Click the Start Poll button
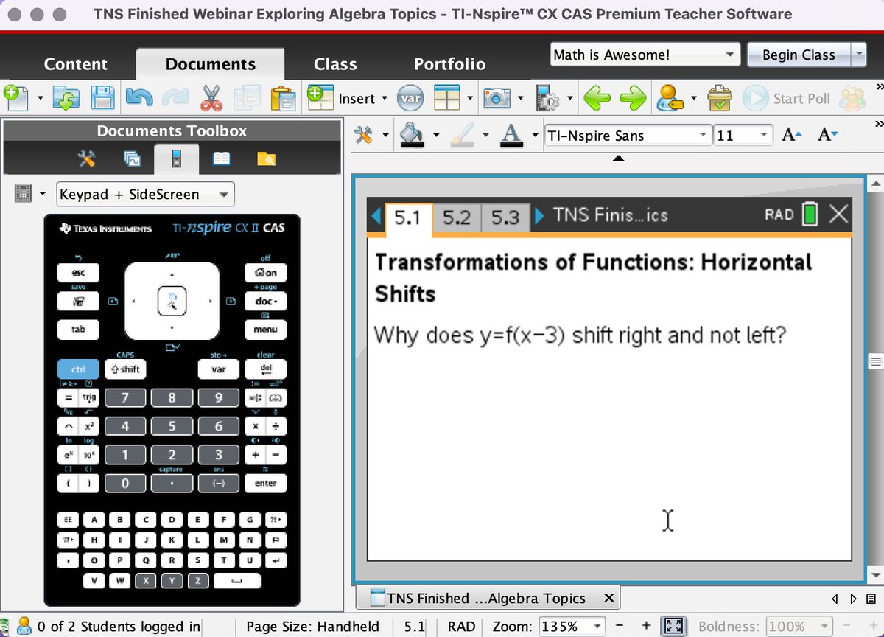This screenshot has height=637, width=884. click(x=787, y=98)
